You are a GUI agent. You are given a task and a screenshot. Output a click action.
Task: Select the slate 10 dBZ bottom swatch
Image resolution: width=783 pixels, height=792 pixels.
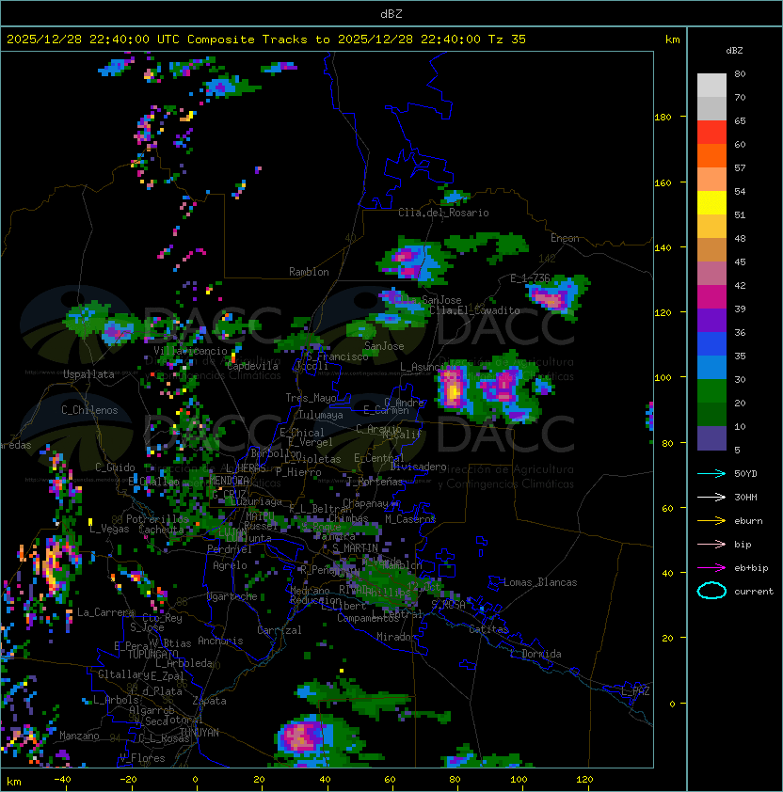pos(711,438)
